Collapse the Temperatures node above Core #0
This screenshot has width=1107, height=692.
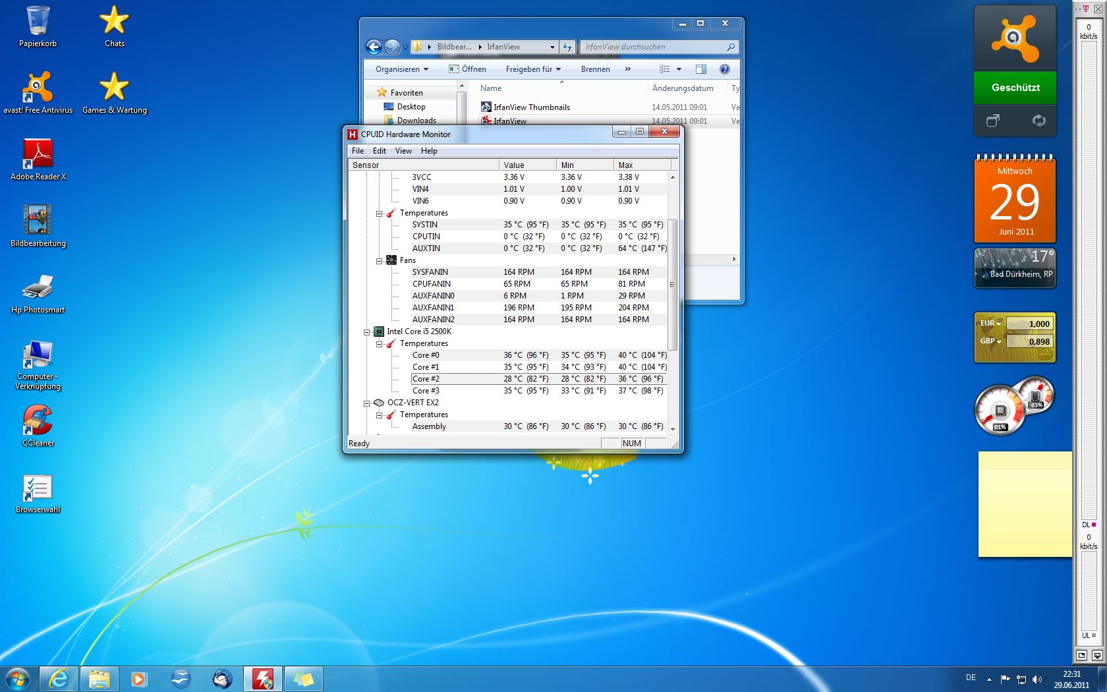[x=380, y=344]
